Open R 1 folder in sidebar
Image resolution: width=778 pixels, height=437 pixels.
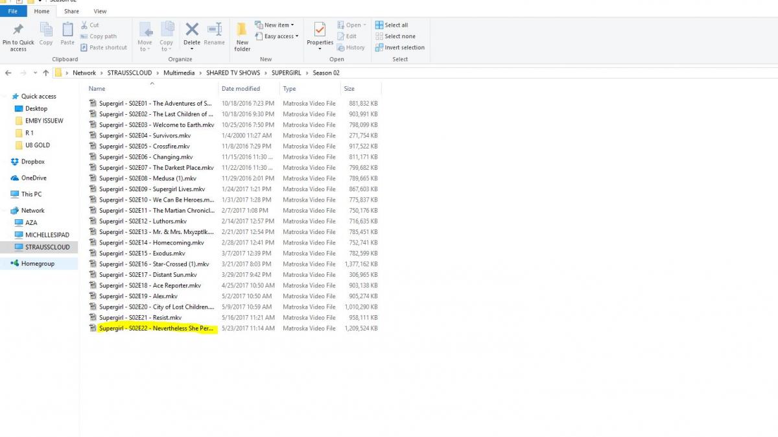29,133
